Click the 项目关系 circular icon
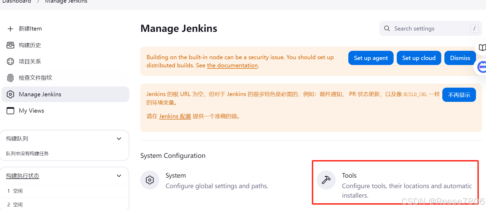The image size is (486, 210). 10,62
